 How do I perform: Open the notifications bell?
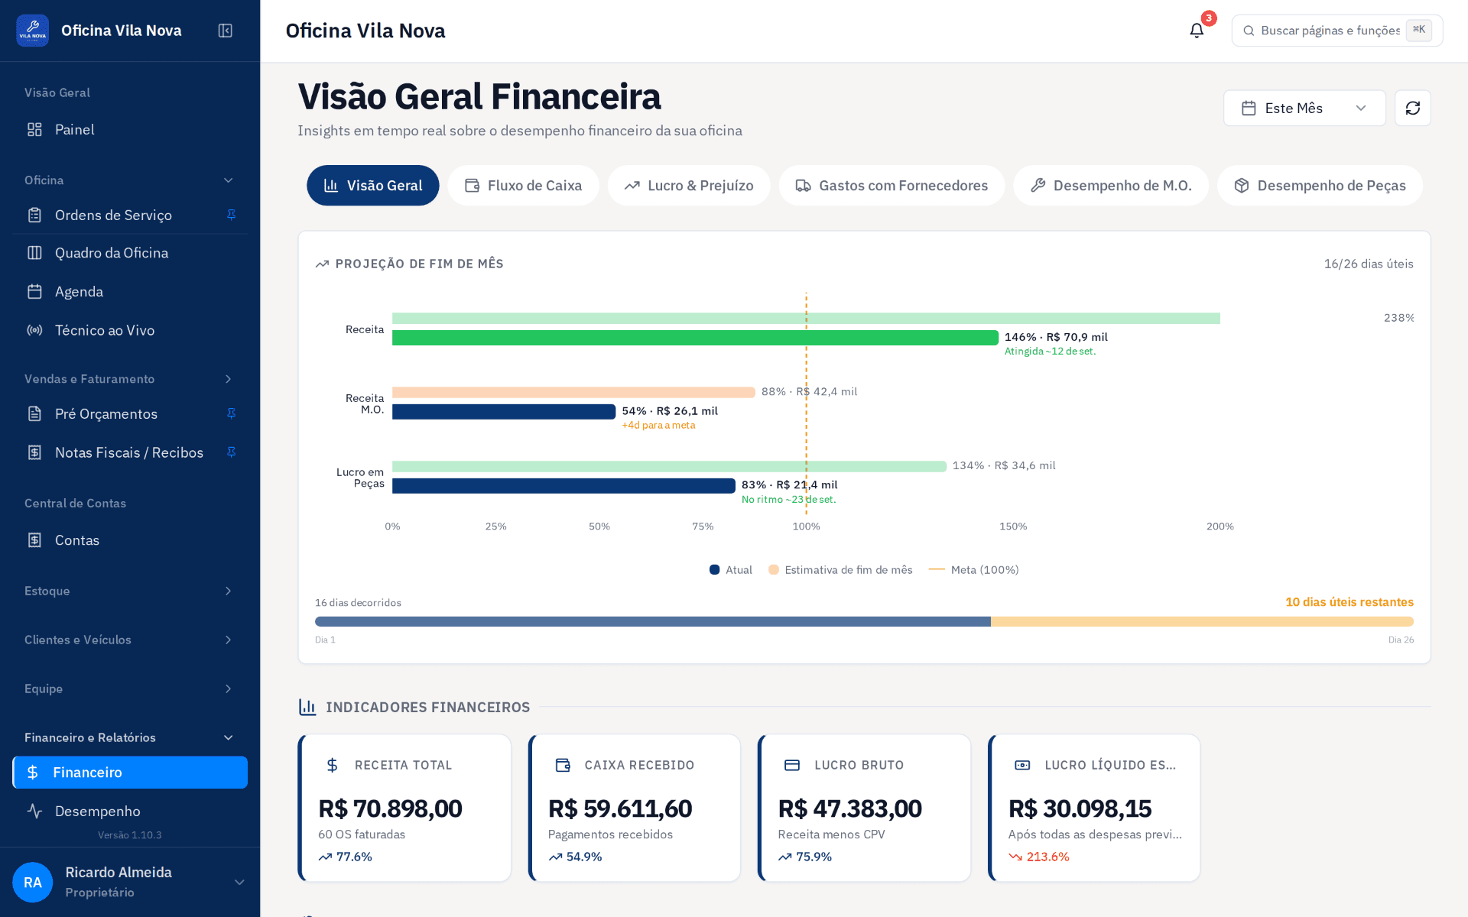pos(1197,31)
